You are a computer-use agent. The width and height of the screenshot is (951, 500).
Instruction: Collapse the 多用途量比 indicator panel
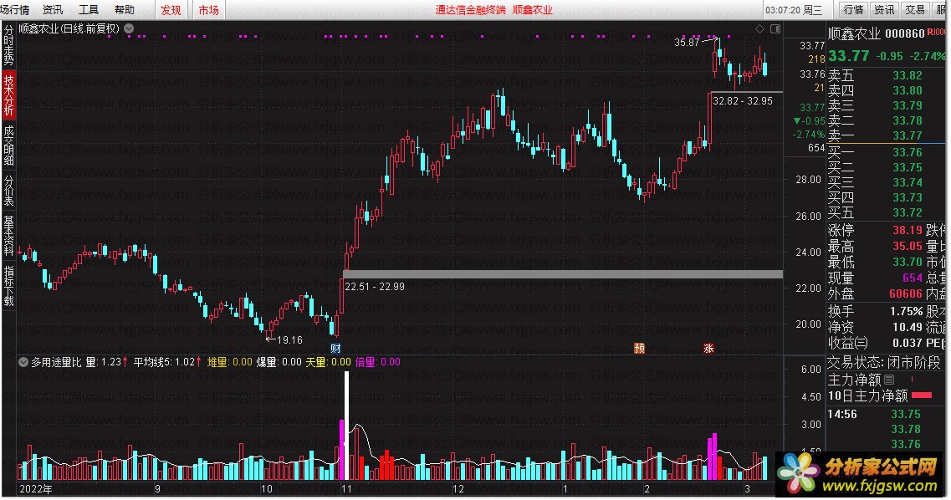click(23, 362)
